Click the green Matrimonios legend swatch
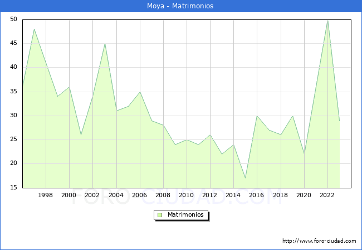This screenshot has width=362, height=250. coord(159,215)
